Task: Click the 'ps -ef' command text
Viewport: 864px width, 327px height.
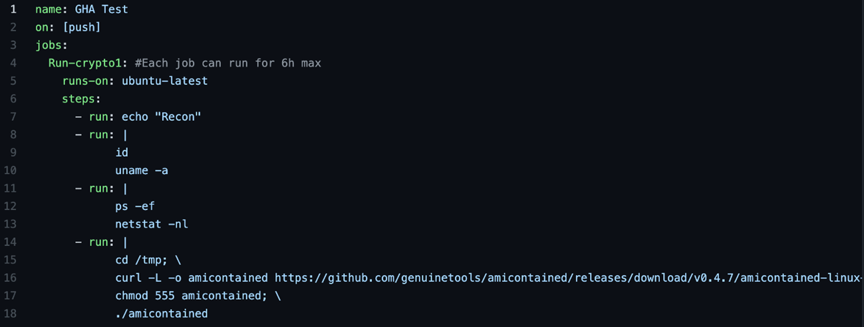Action: (x=134, y=206)
